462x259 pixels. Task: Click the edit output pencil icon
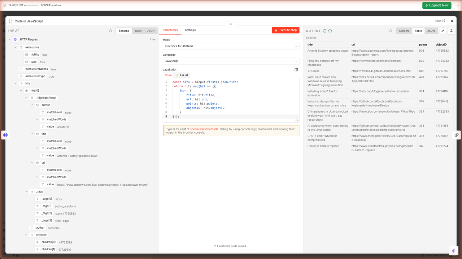pyautogui.click(x=443, y=31)
